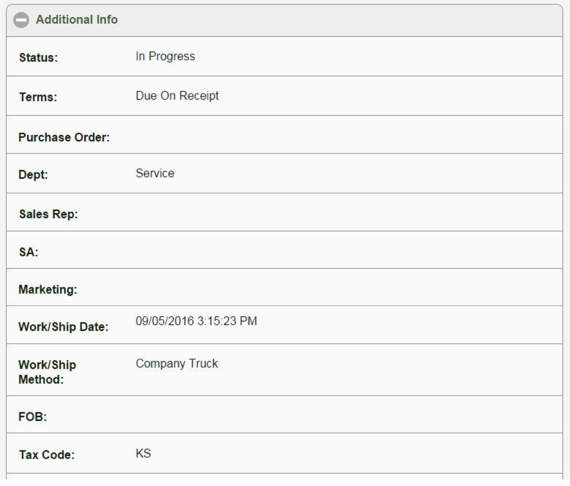Select the Status field showing In Progress
This screenshot has width=570, height=486.
coord(165,56)
